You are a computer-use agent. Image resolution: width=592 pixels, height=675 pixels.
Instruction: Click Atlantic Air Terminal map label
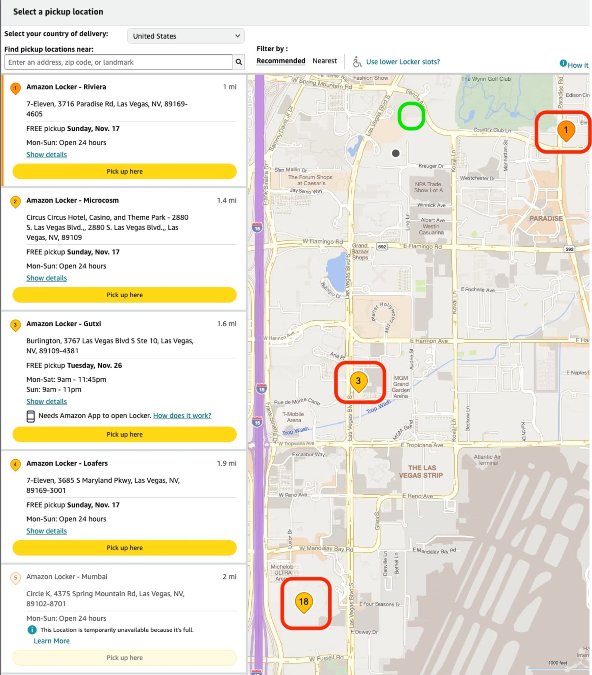click(x=487, y=460)
